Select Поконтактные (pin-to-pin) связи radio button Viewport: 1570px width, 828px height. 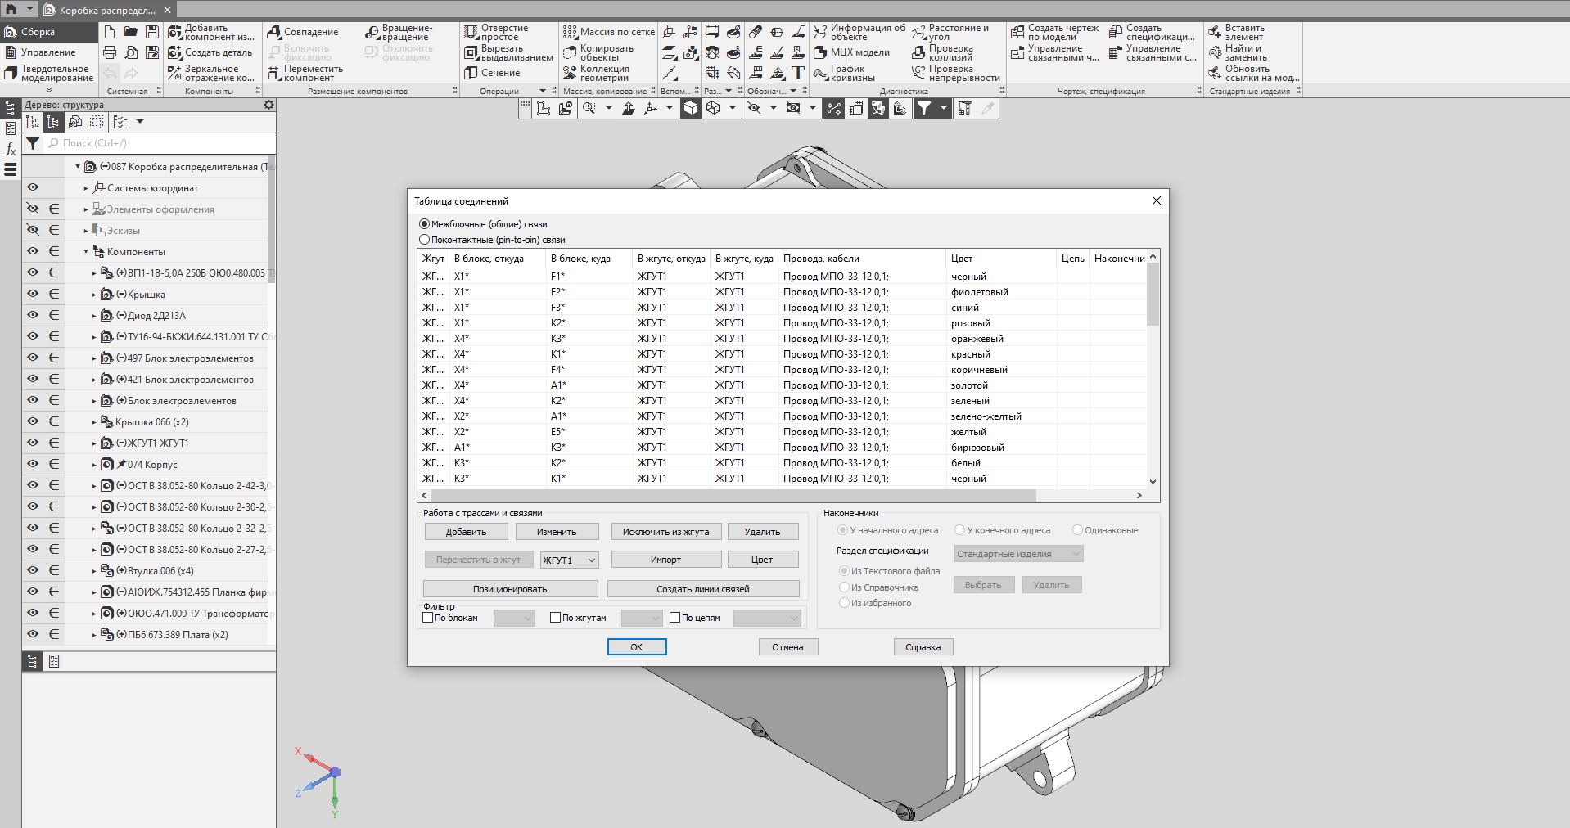(x=424, y=240)
